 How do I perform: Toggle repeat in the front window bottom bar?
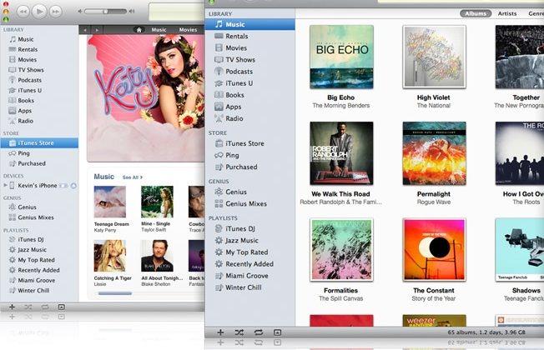pyautogui.click(x=259, y=332)
